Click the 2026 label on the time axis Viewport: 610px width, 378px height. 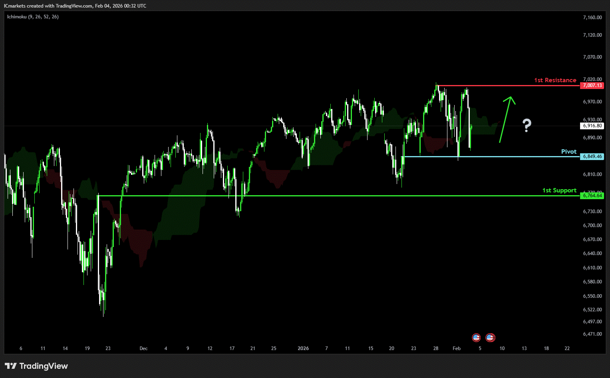coord(303,348)
